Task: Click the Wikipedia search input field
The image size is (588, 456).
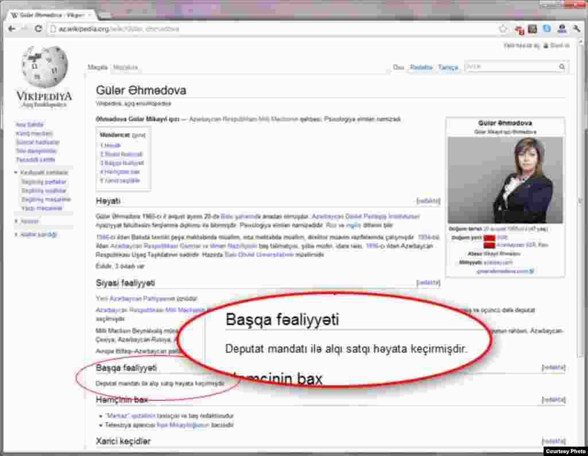Action: [510, 67]
